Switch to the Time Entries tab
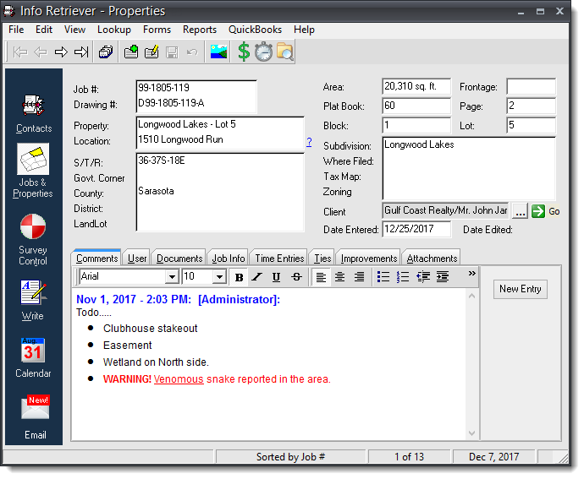Screen dimensions: 584x479 pos(279,259)
